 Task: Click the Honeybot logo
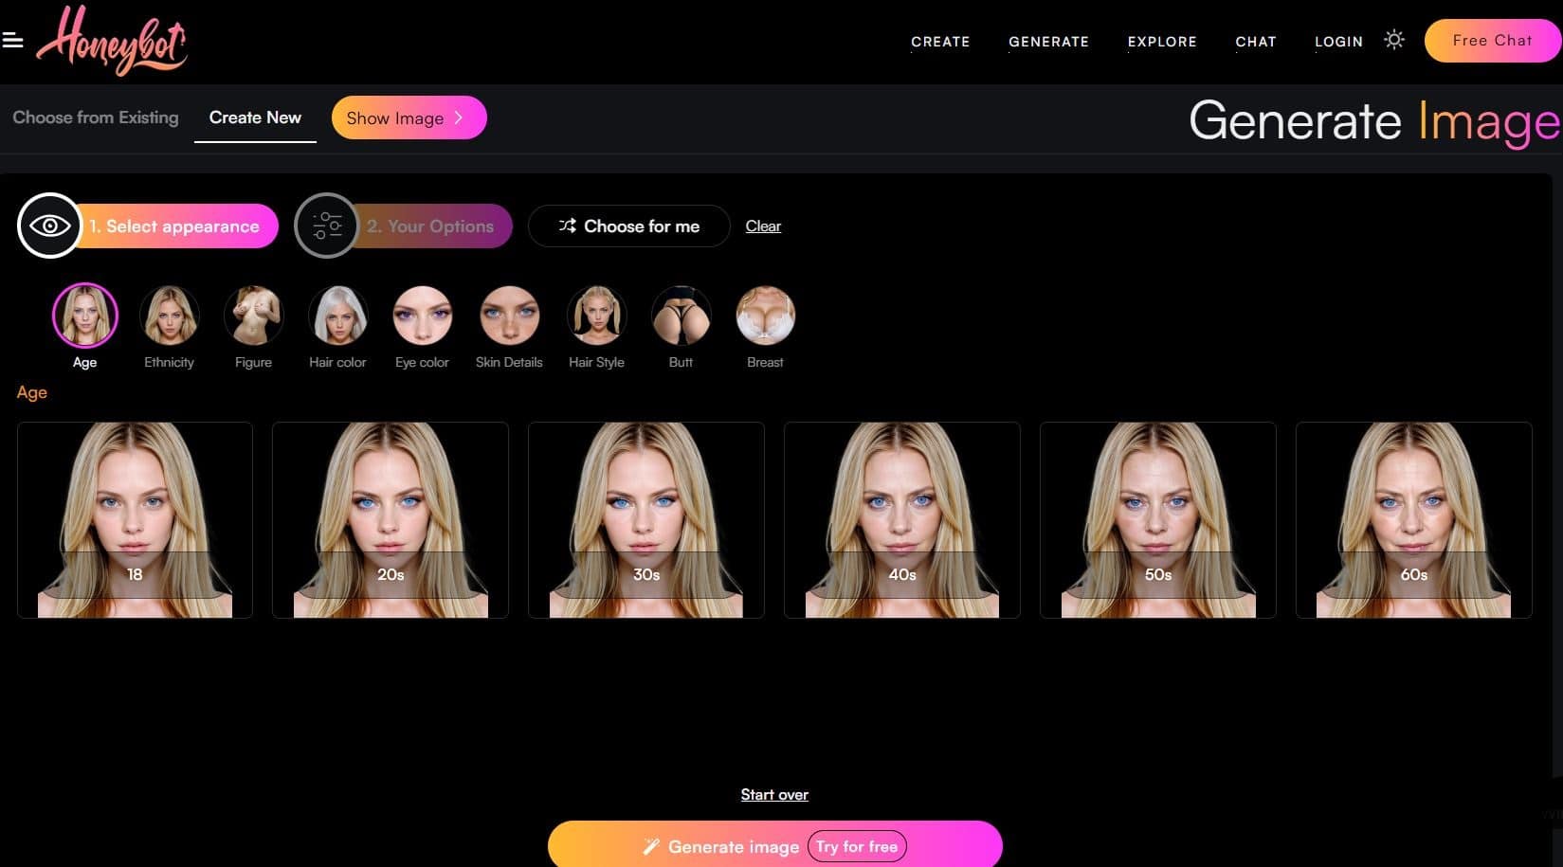click(x=112, y=40)
